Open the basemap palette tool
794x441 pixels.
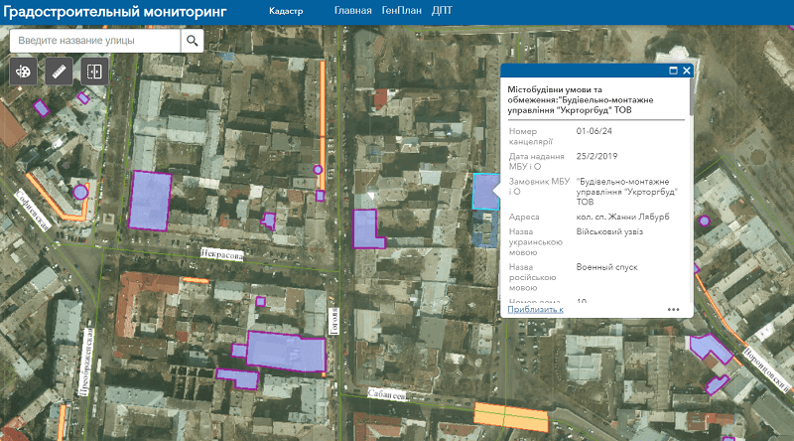pos(23,72)
